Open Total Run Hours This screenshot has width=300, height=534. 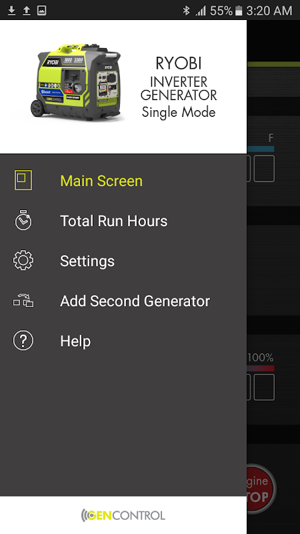[113, 221]
